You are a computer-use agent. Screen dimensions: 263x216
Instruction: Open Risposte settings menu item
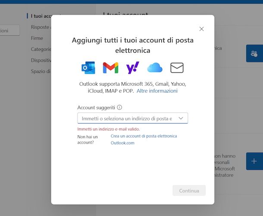(41, 27)
